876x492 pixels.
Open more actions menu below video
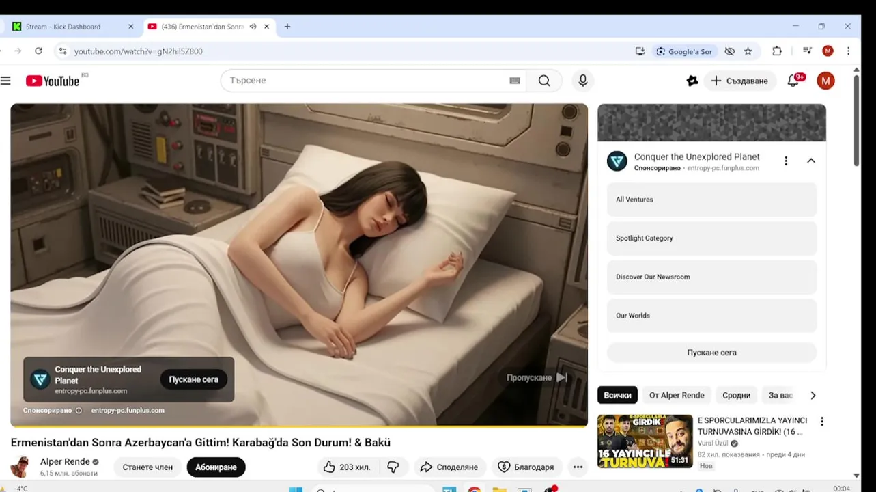pyautogui.click(x=578, y=467)
